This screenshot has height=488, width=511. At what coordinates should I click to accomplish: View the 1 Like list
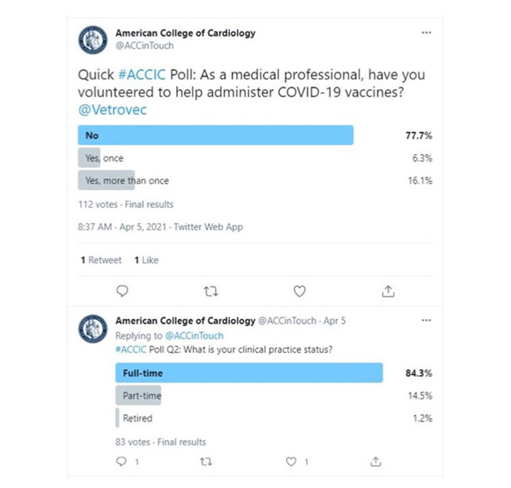pyautogui.click(x=146, y=260)
